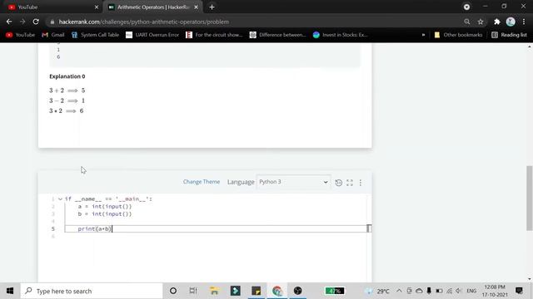
Task: Open the page zoom magnifier icon
Action: coord(467,22)
